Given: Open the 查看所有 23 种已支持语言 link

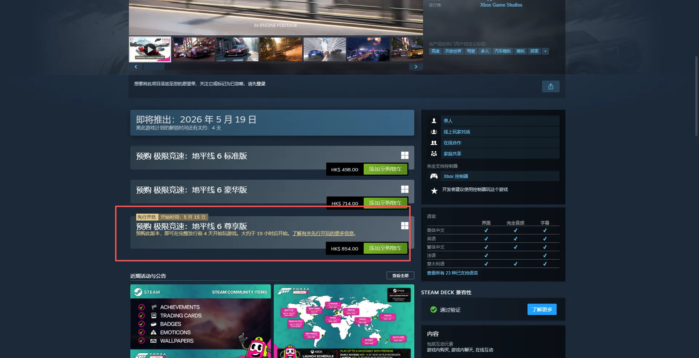Looking at the screenshot, I should (x=452, y=273).
